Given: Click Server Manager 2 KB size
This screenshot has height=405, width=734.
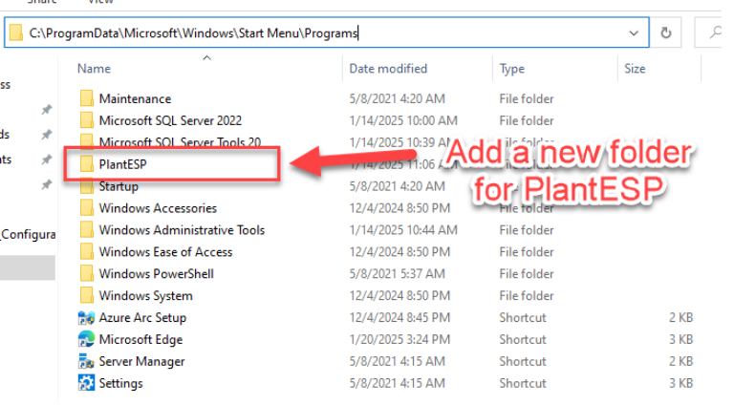Looking at the screenshot, I should click(x=680, y=361).
